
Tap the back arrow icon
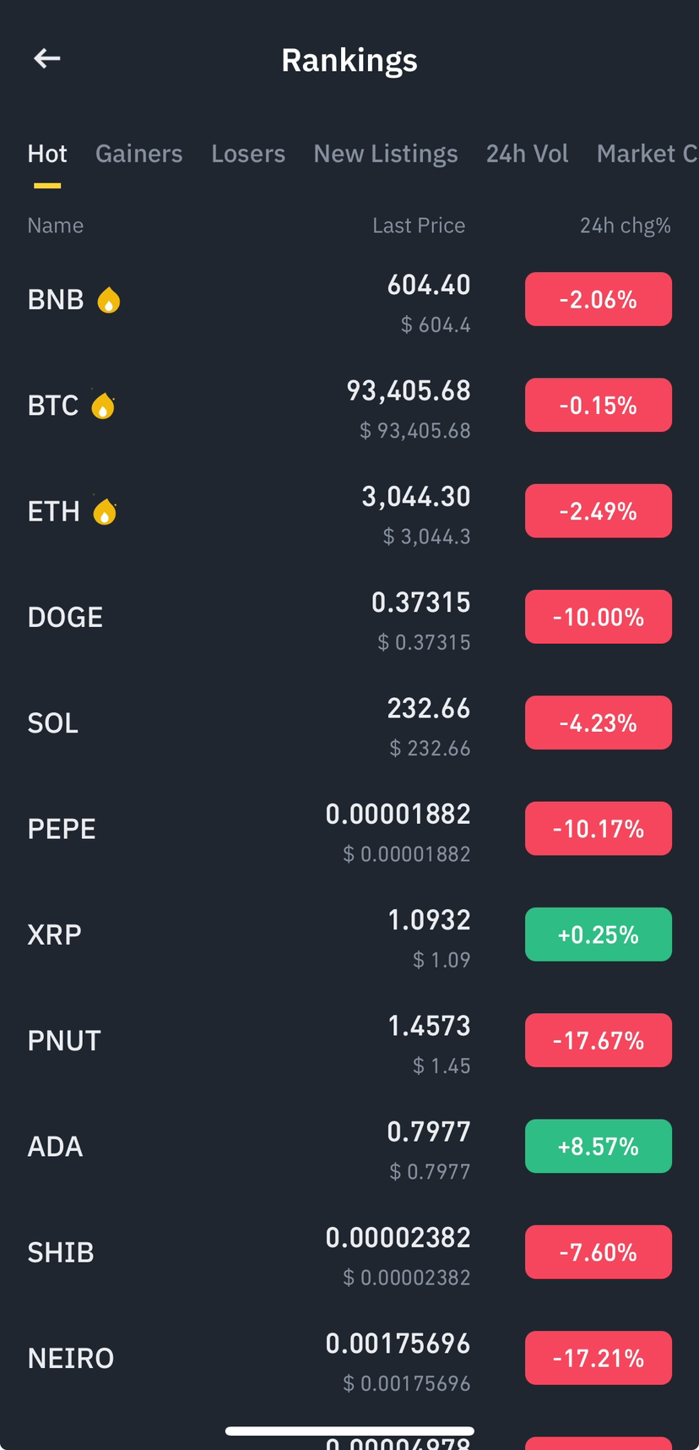[x=46, y=58]
